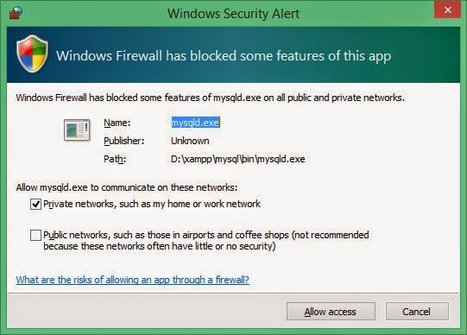Cancel the security alert dialog
This screenshot has width=467, height=335.
click(417, 312)
